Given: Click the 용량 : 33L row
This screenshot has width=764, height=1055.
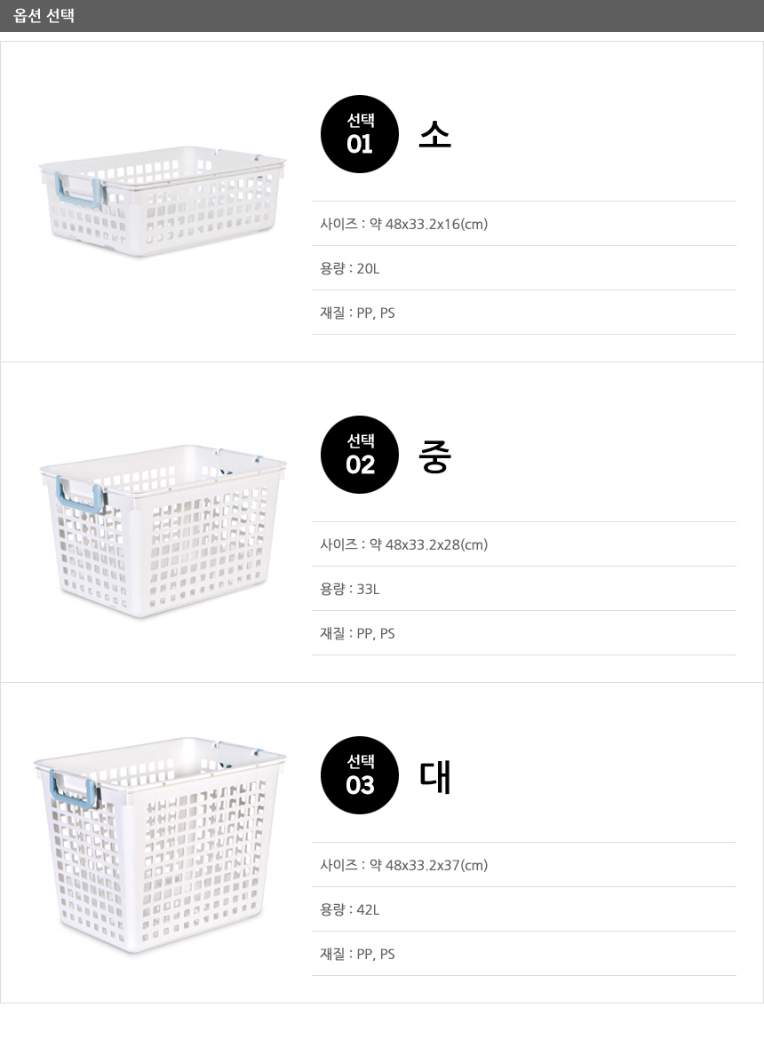Looking at the screenshot, I should 523,589.
